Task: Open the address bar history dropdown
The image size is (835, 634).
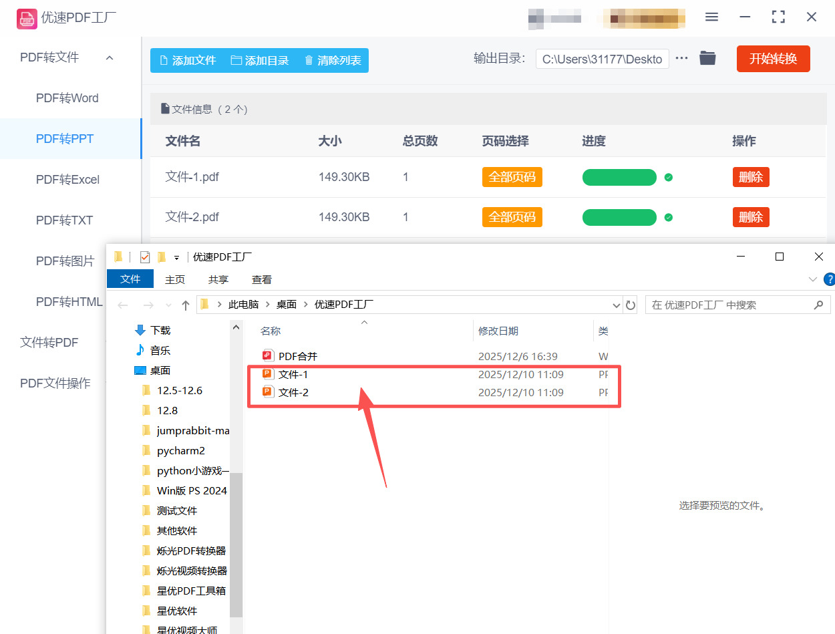Action: (x=616, y=305)
